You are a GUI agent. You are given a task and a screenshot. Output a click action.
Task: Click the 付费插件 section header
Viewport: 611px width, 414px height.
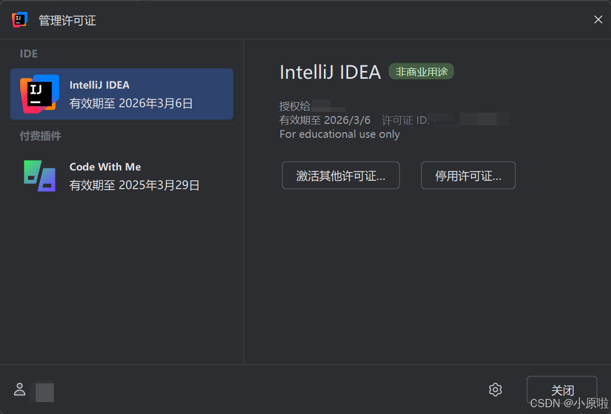coord(40,136)
